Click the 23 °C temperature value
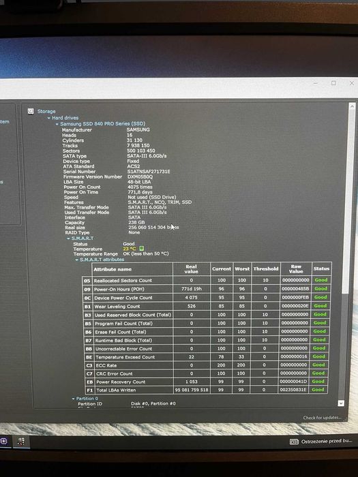This screenshot has width=358, height=477. click(130, 249)
